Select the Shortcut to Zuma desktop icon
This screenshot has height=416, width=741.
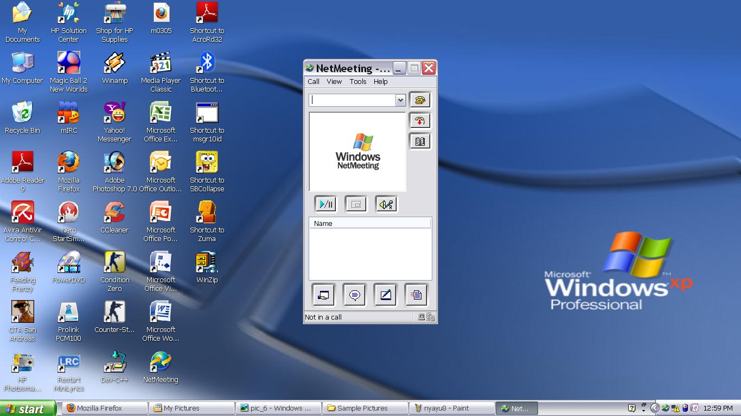pos(207,222)
